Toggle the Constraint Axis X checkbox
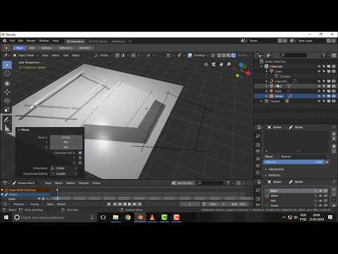338x254 pixels. [80, 152]
